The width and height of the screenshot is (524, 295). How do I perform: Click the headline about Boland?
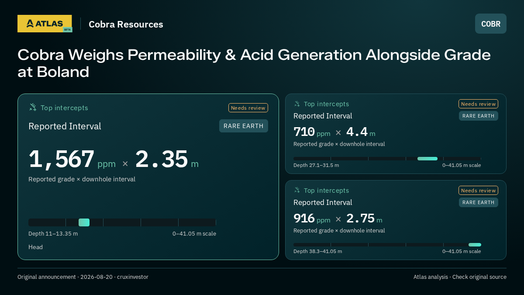click(254, 63)
